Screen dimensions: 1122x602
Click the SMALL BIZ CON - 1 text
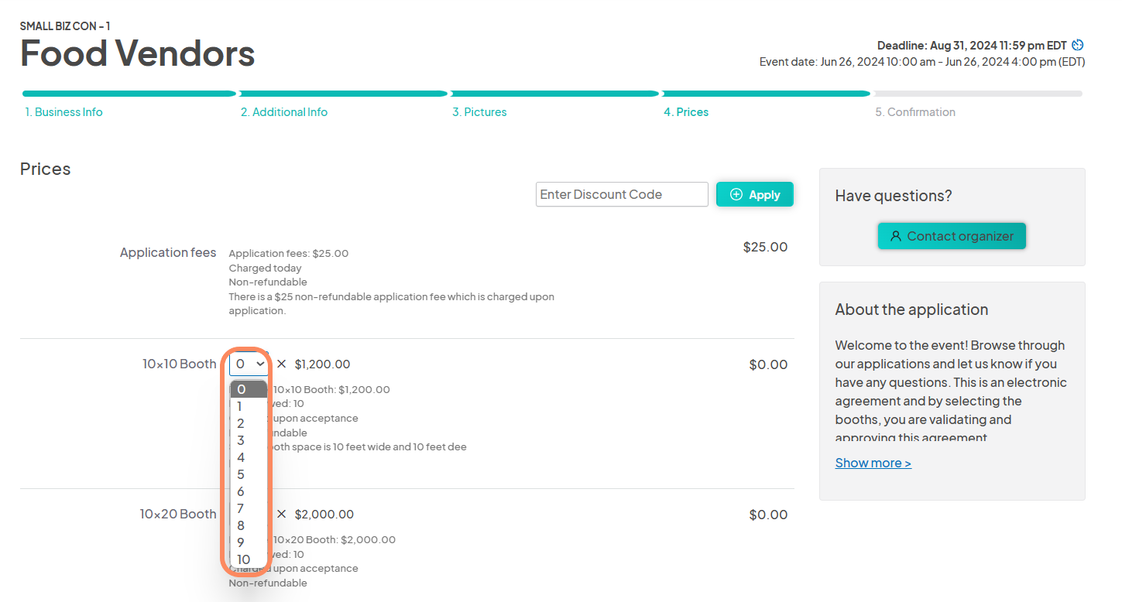pyautogui.click(x=65, y=26)
